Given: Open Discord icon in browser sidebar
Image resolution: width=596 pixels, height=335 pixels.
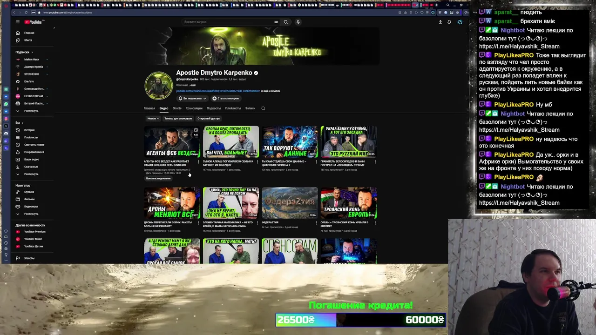Looking at the screenshot, I should 6,133.
